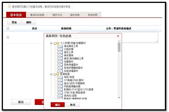The image size is (169, 112).
Task: Check the 清洁美容工具 checkbox
Action: pos(58,46)
